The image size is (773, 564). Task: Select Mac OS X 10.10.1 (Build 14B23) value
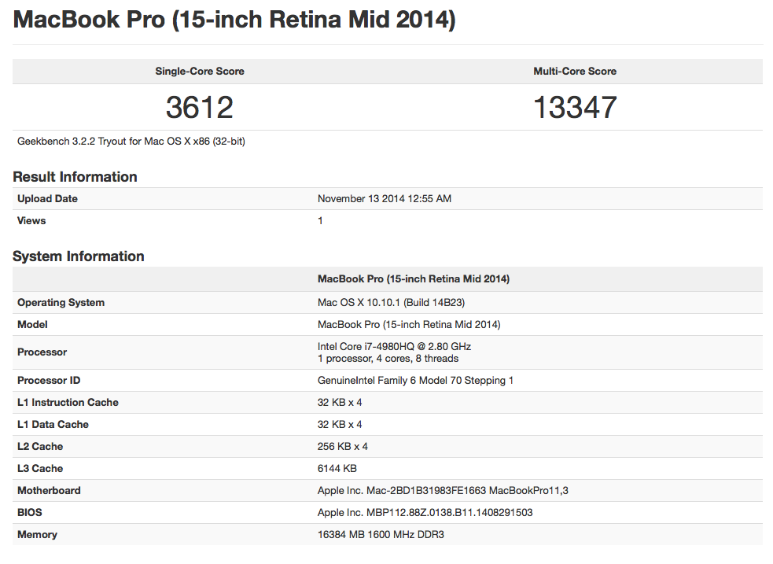click(x=391, y=303)
